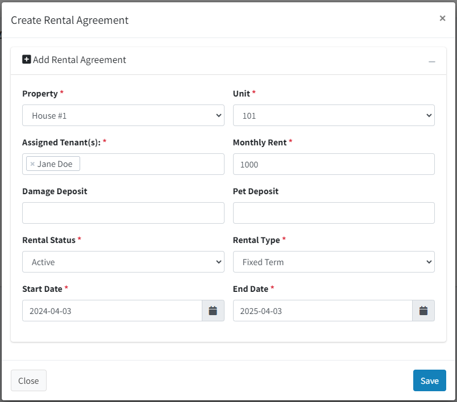Click the Damage Deposit input field
Viewport: 457px width, 402px height.
pyautogui.click(x=123, y=213)
